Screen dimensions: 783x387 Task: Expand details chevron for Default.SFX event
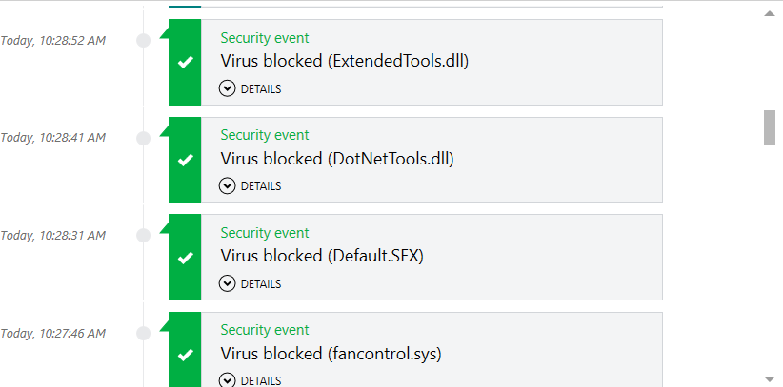[227, 283]
